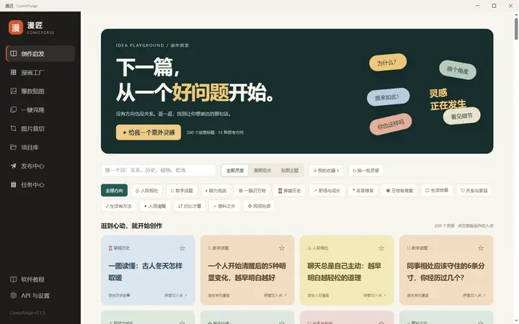Click 探索切入点 on the 同事相处 card
Image resolution: width=519 pixels, height=324 pixels.
pos(474,295)
